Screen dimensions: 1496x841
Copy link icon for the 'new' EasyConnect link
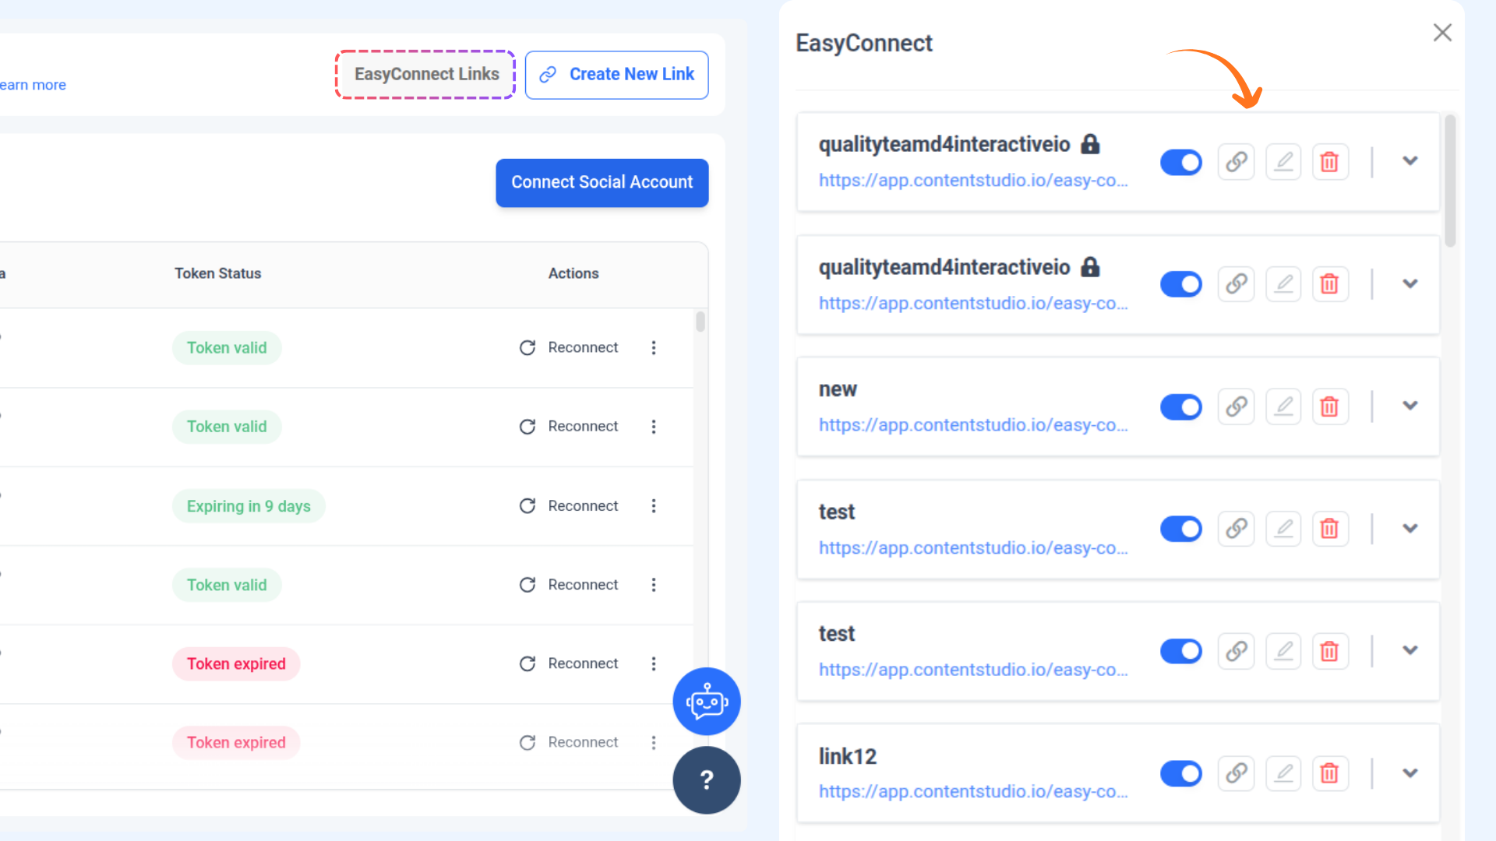[x=1237, y=406]
